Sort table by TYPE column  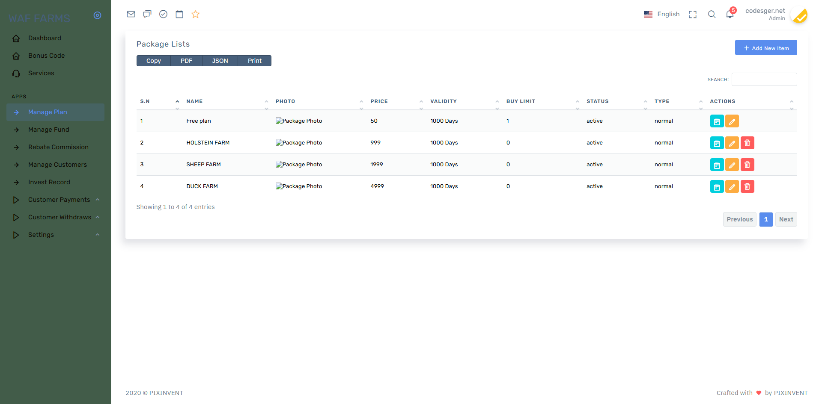coord(679,101)
